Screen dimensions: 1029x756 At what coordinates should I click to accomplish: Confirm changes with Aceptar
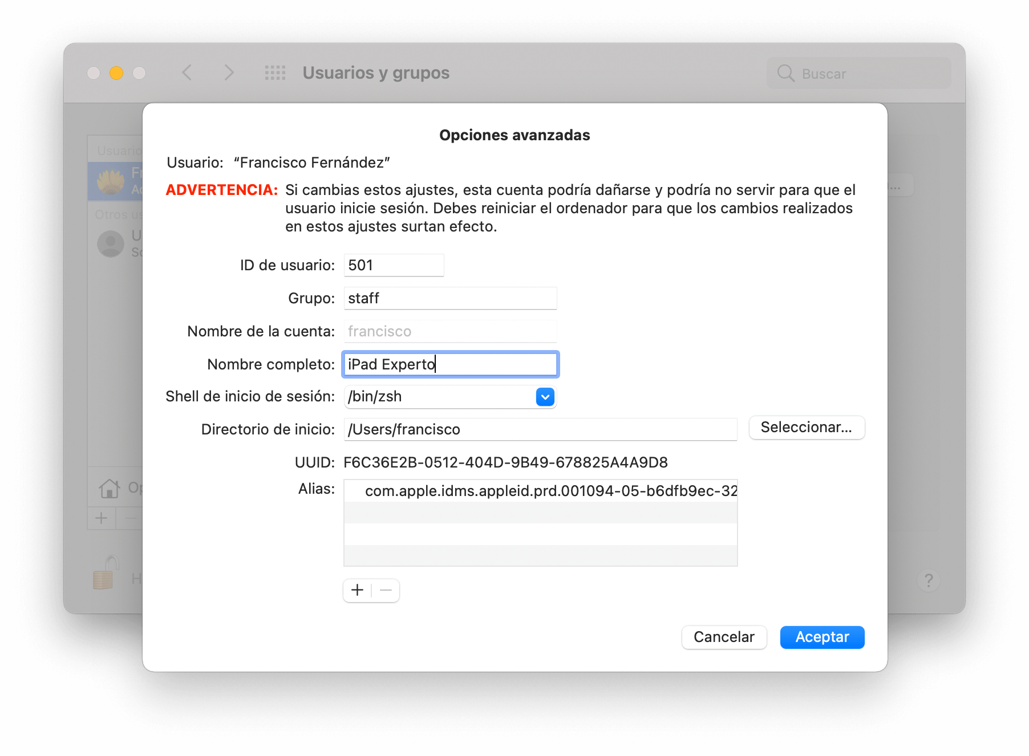(821, 637)
